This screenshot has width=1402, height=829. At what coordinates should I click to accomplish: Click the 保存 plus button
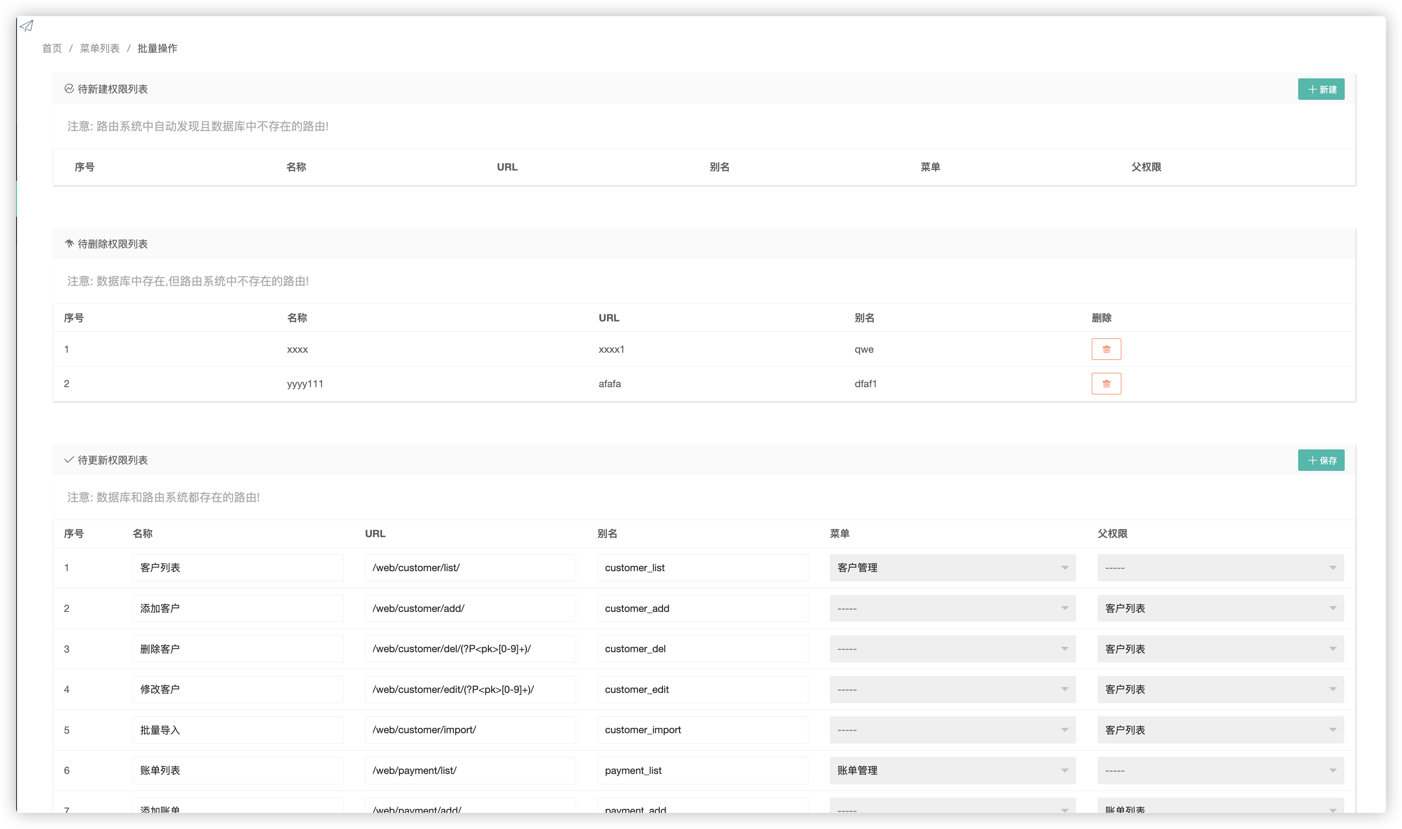(1321, 460)
